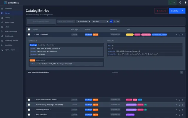Expand the Temp.messung Prozessgas TNV row

tap(34, 105)
